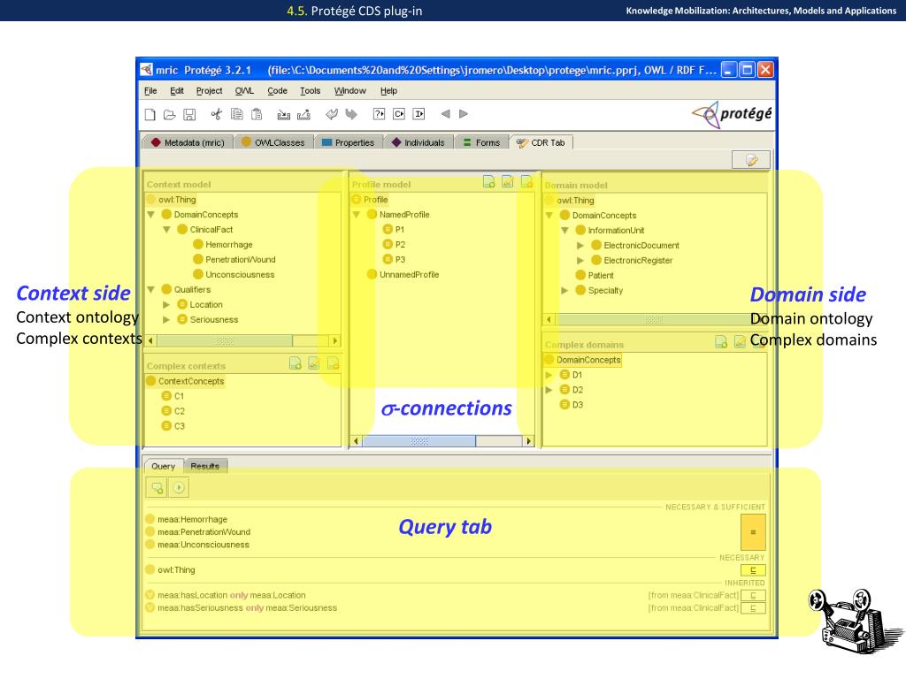Click second icon in Complex domains header
This screenshot has height=679, width=906.
(741, 342)
